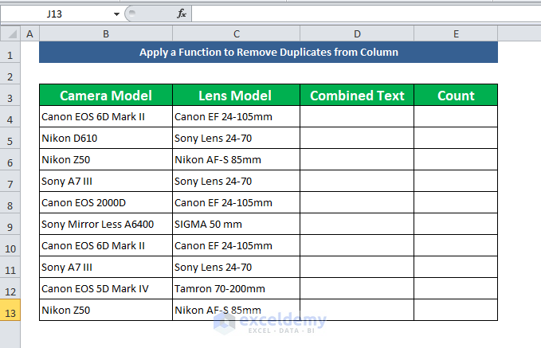Select empty Count cell in row 4
Image resolution: width=541 pixels, height=348 pixels.
tap(456, 116)
